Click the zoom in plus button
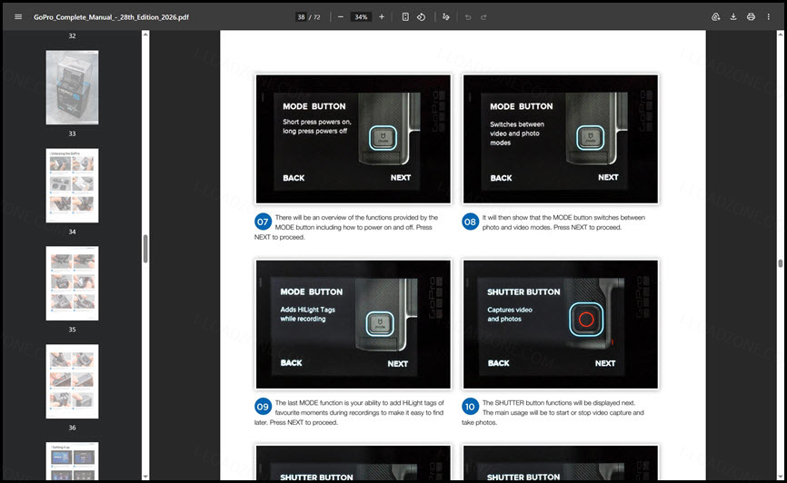 click(382, 16)
